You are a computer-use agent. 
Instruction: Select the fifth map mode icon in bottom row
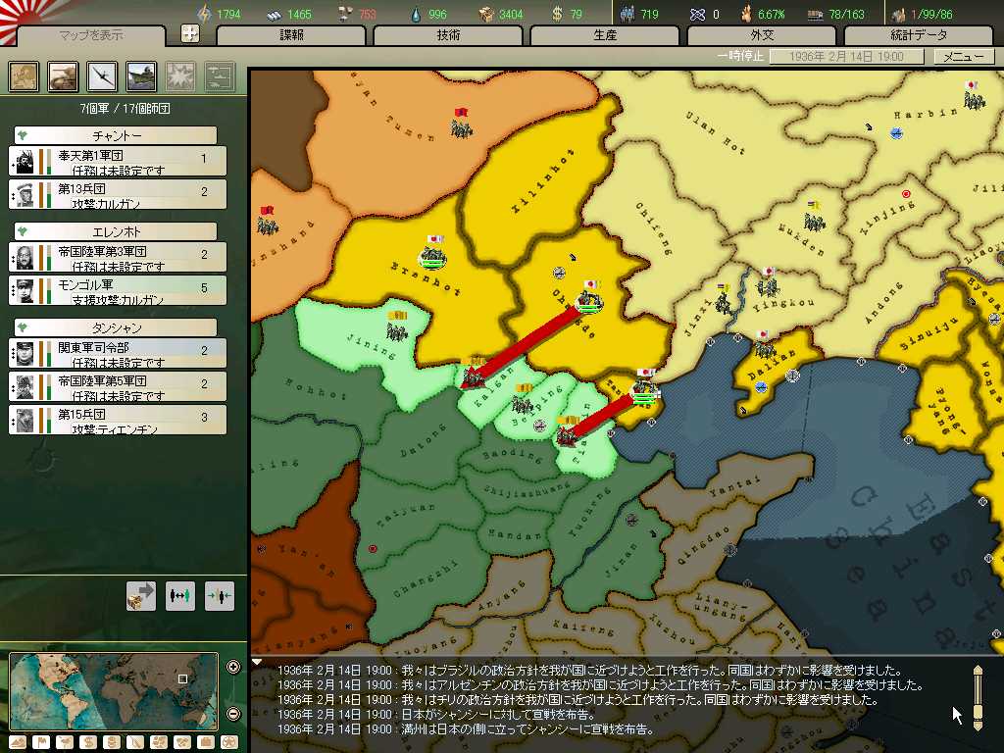[112, 743]
